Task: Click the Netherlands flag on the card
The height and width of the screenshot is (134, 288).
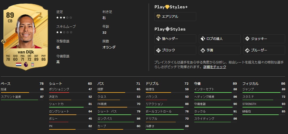Action: pos(18,65)
